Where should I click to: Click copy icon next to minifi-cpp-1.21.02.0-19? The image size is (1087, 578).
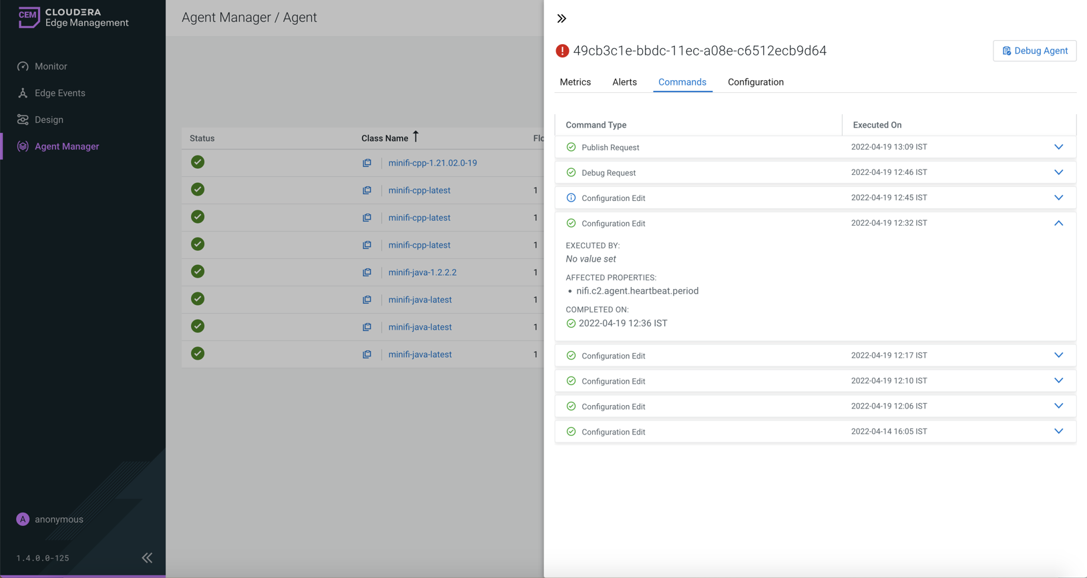(367, 163)
